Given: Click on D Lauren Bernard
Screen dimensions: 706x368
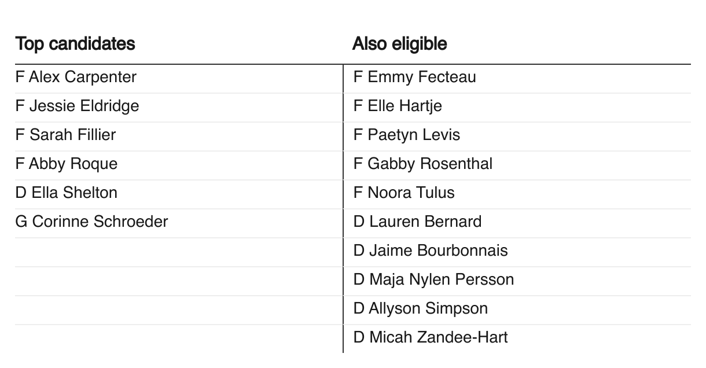Looking at the screenshot, I should [417, 222].
